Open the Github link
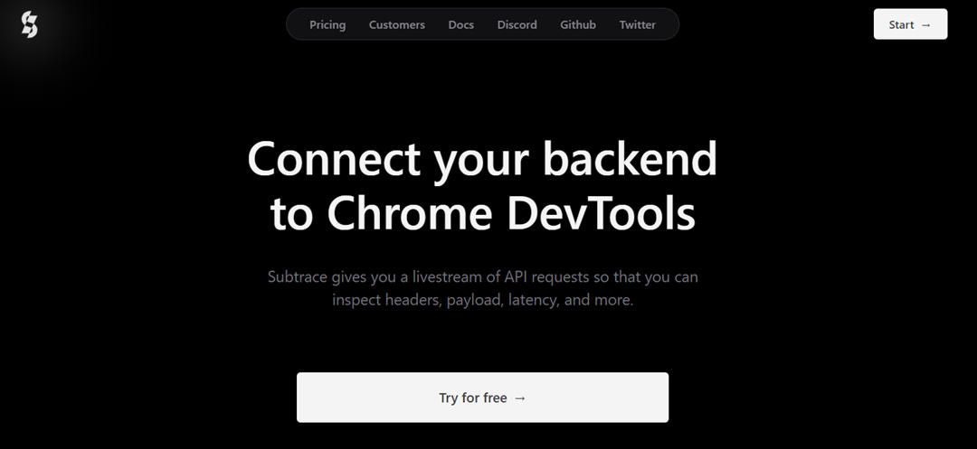This screenshot has height=449, width=977. click(x=577, y=25)
